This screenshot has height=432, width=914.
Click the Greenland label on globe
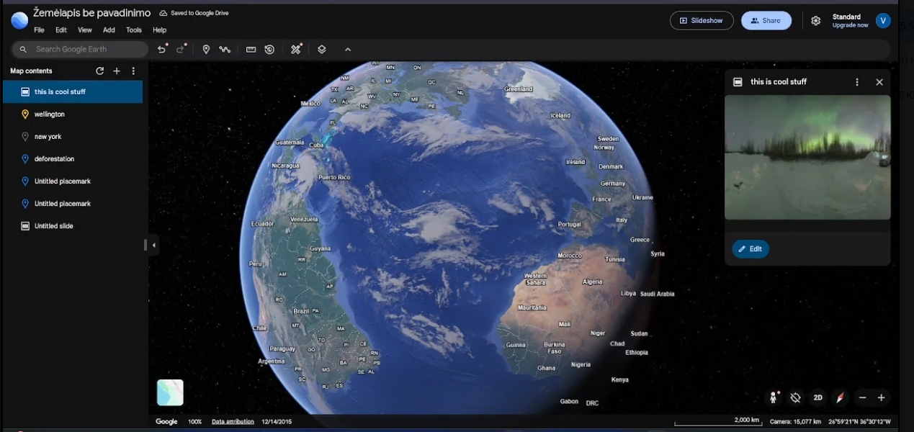pyautogui.click(x=518, y=89)
